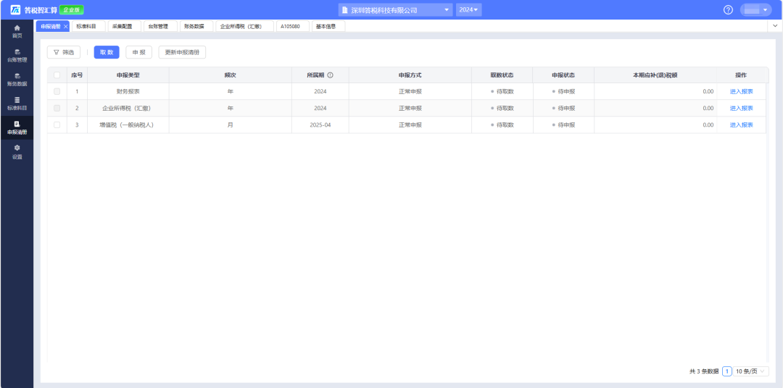Image resolution: width=783 pixels, height=388 pixels.
Task: Click the help question mark icon
Action: click(x=729, y=9)
